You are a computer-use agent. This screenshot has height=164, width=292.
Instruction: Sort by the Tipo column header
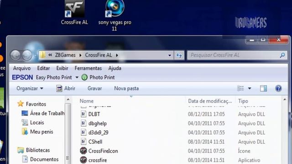[x=243, y=101]
